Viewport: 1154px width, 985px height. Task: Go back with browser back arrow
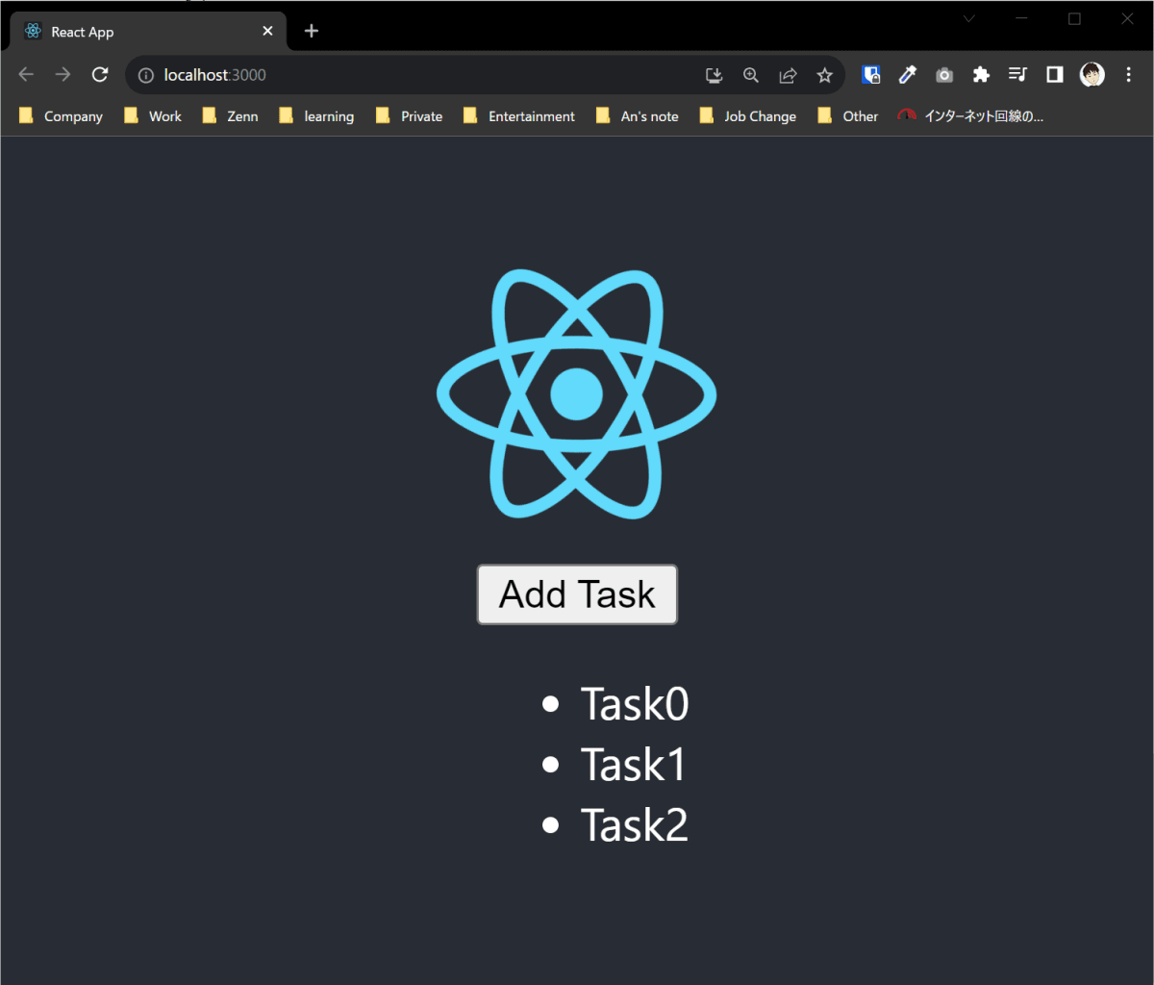click(26, 75)
